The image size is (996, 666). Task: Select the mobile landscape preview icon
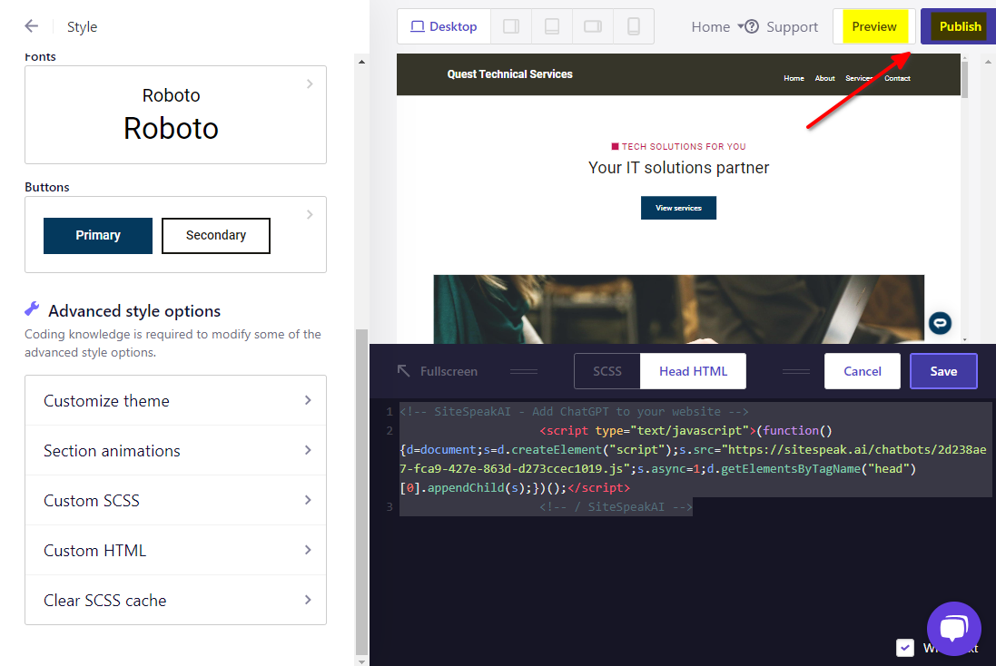(x=593, y=26)
